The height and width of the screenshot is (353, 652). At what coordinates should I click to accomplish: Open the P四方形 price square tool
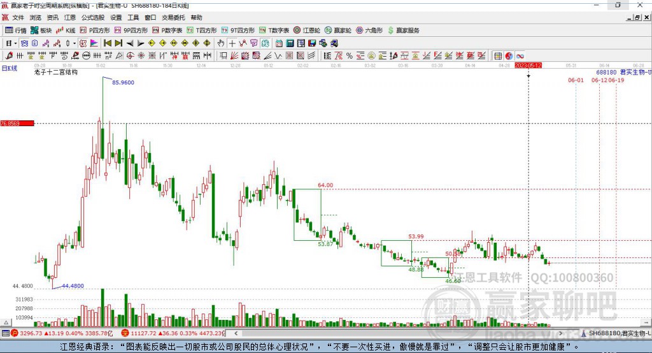(x=95, y=31)
